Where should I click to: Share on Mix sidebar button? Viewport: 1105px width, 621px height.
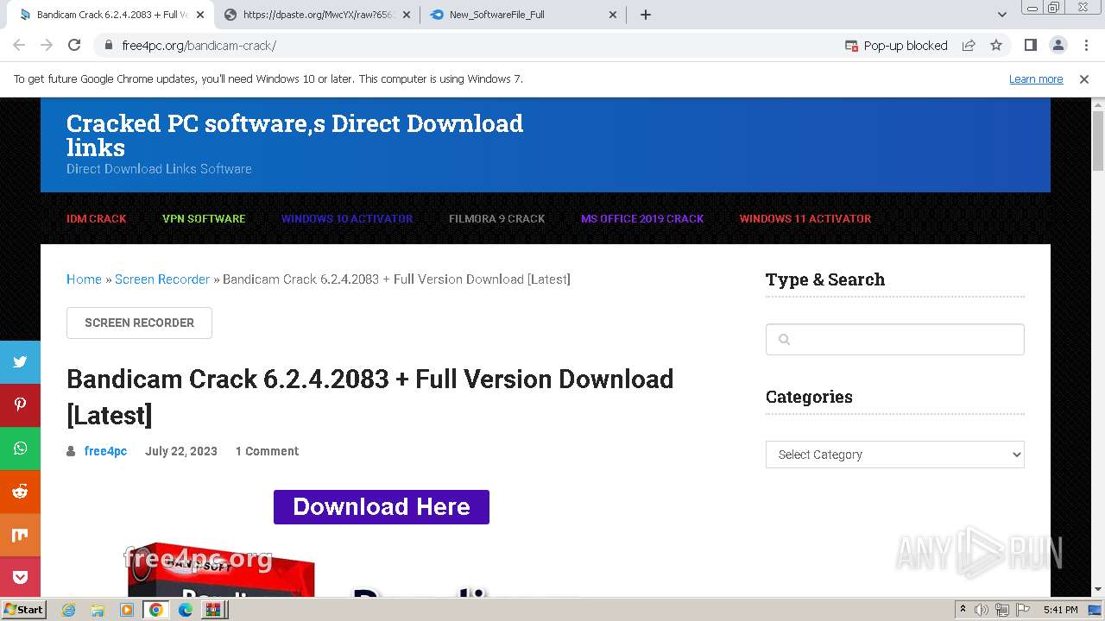pos(20,535)
